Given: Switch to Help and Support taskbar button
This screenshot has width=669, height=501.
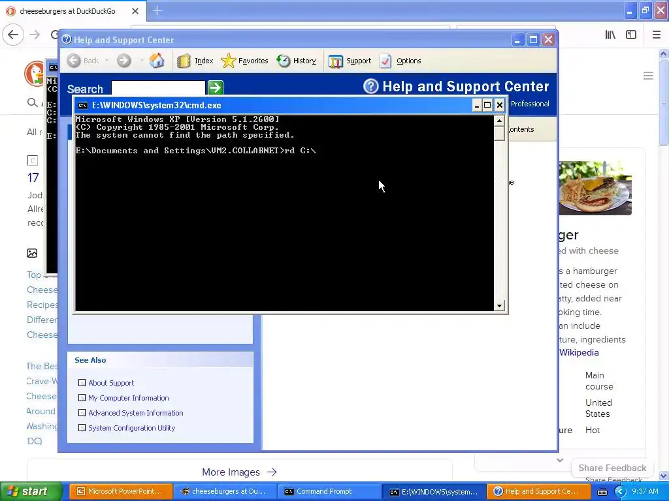Looking at the screenshot, I should [x=538, y=491].
